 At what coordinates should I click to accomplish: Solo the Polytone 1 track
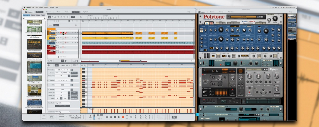coord(58,33)
